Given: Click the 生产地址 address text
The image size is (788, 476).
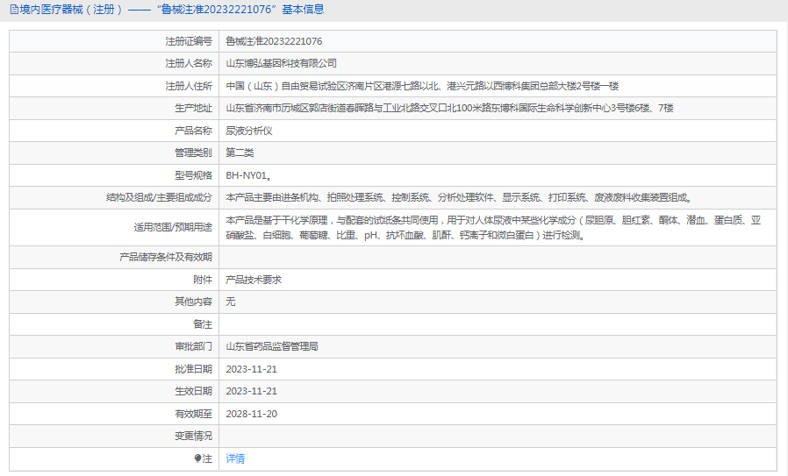Looking at the screenshot, I should pyautogui.click(x=449, y=108).
